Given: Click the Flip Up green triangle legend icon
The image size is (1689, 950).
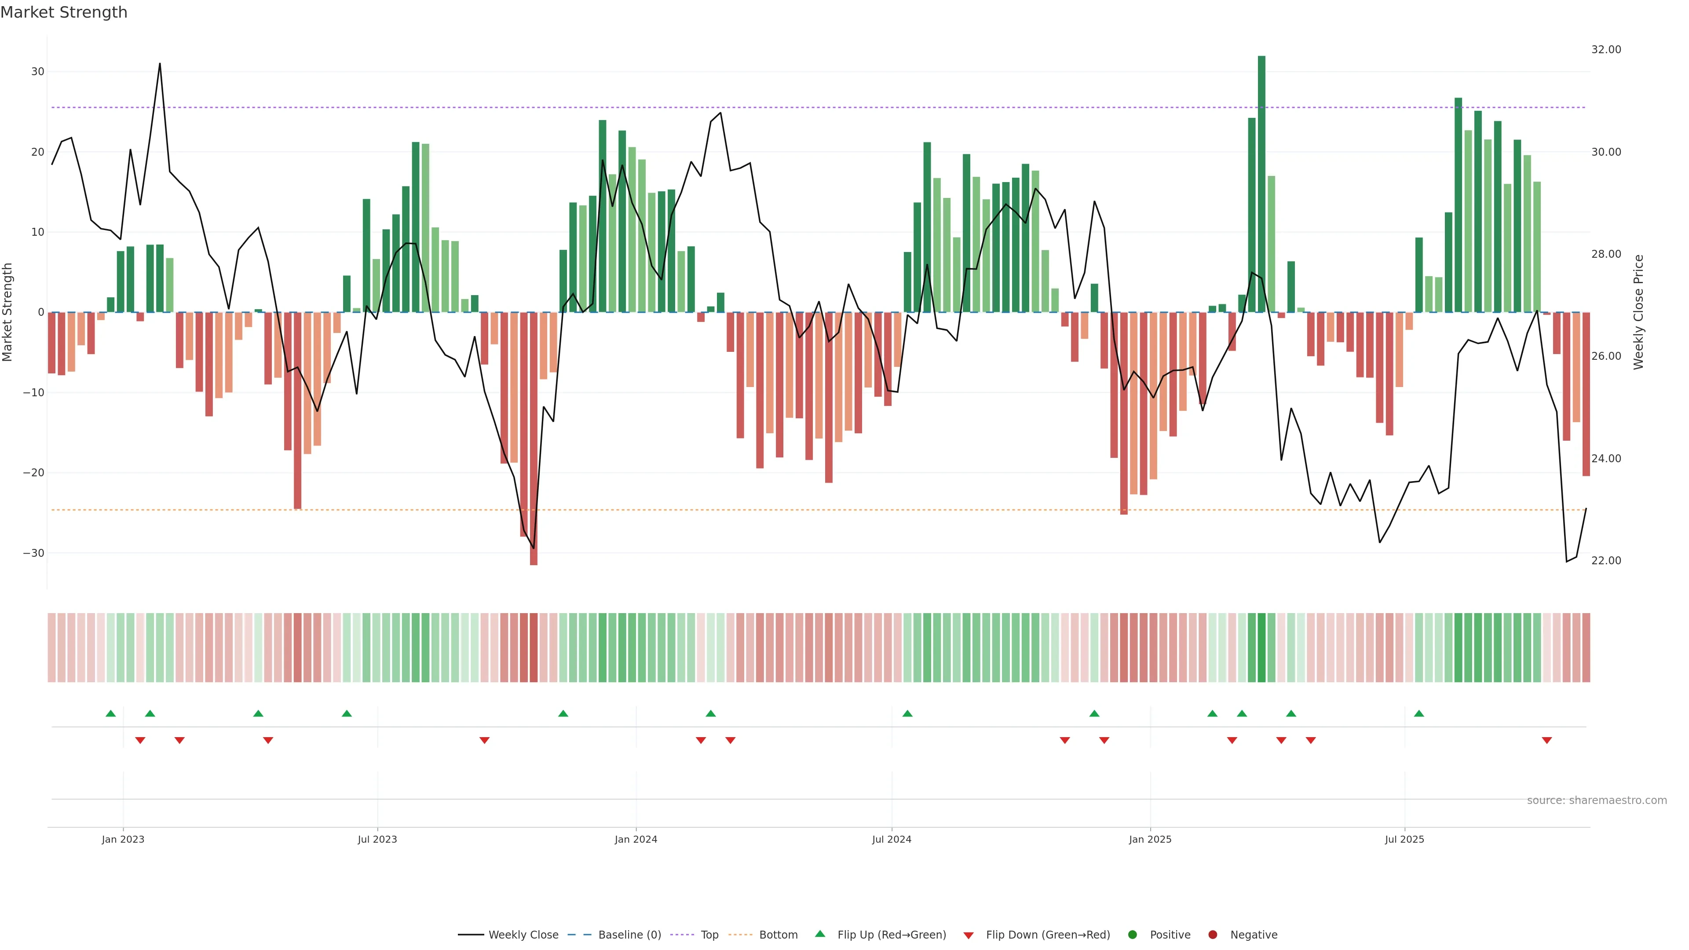Looking at the screenshot, I should (x=819, y=934).
